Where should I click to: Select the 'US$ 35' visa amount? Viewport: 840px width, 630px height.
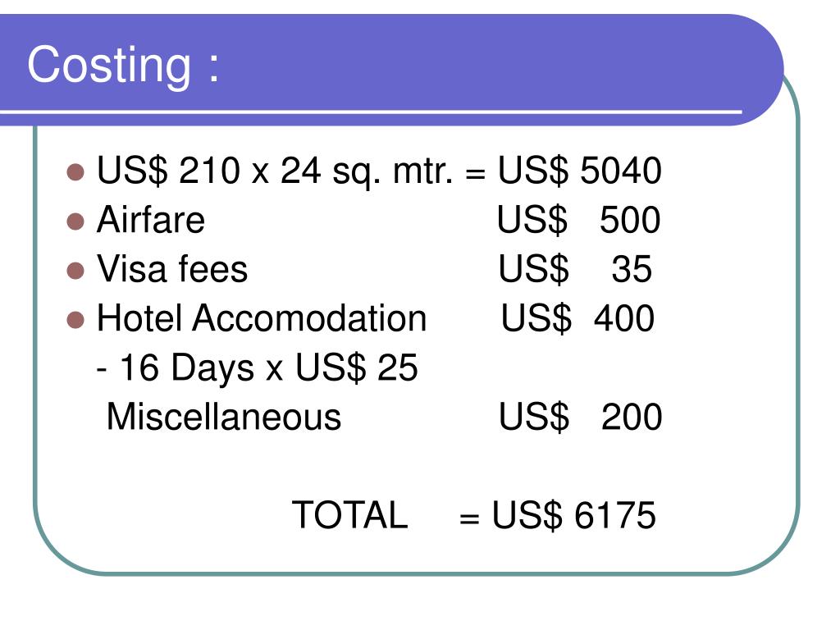(575, 269)
